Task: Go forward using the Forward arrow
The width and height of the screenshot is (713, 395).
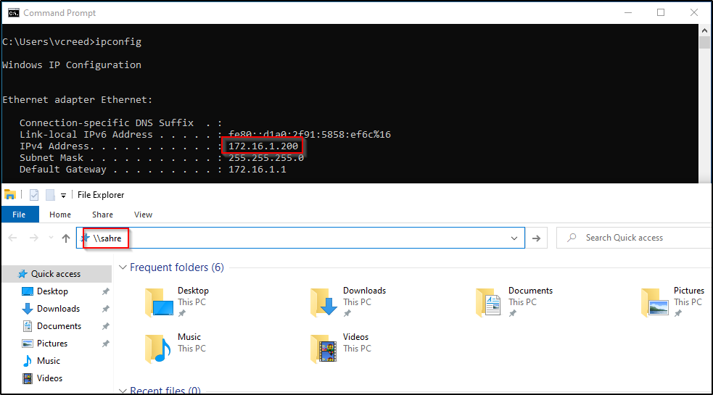Action: 33,238
